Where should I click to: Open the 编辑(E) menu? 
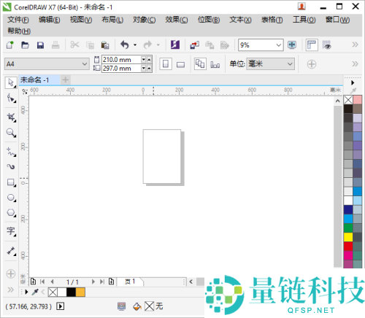[50, 20]
